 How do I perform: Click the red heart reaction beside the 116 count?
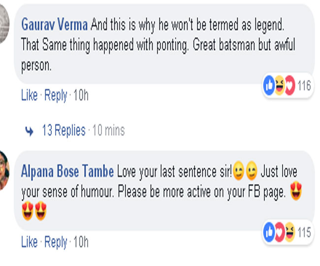click(289, 86)
